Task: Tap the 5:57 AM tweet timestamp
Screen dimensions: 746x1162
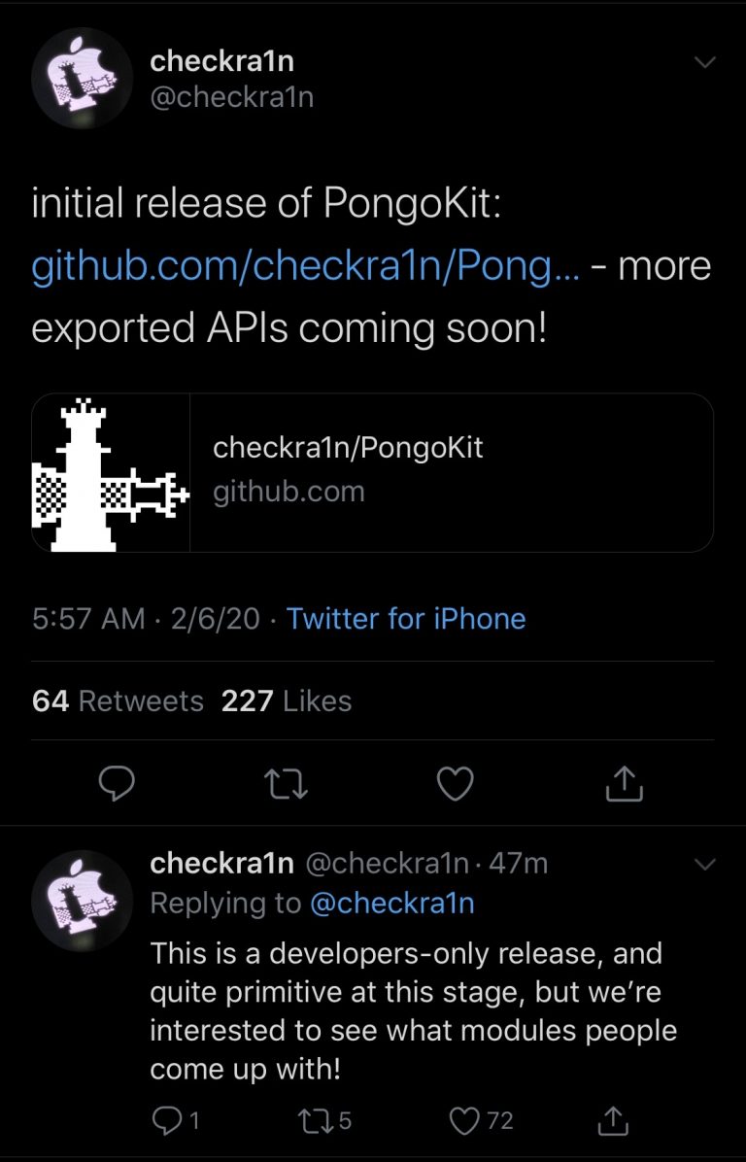Action: tap(88, 619)
